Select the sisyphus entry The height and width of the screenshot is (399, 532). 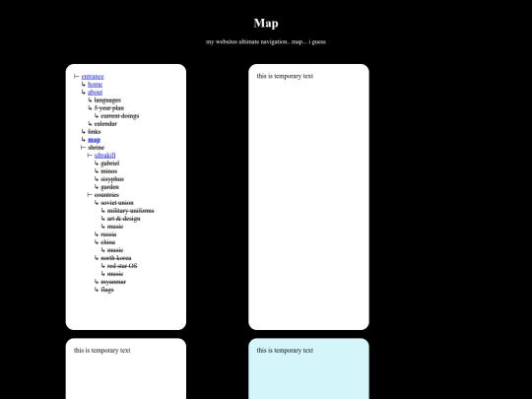[112, 179]
